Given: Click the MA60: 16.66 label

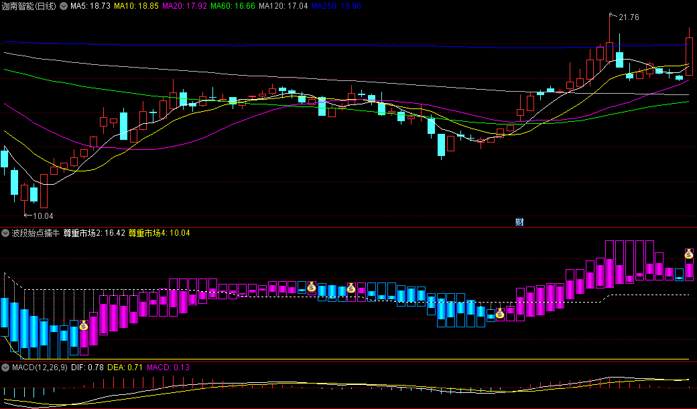Looking at the screenshot, I should click(233, 6).
